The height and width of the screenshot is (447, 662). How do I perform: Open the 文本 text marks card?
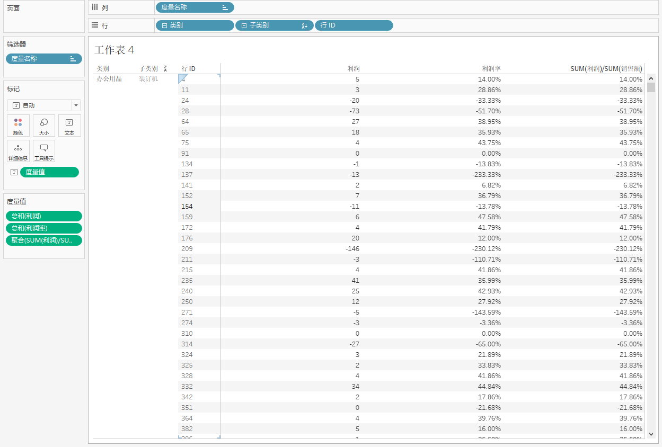click(69, 126)
